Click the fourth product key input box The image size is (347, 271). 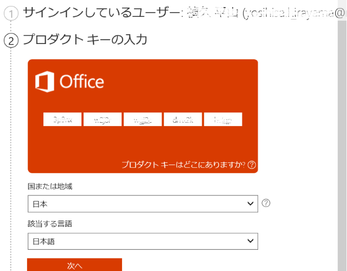pyautogui.click(x=183, y=119)
